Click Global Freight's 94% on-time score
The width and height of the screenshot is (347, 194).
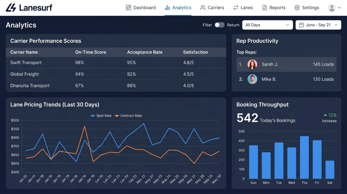79,74
